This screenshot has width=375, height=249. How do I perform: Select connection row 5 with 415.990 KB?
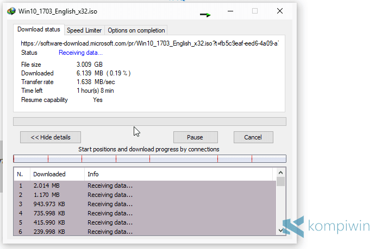coord(145,222)
